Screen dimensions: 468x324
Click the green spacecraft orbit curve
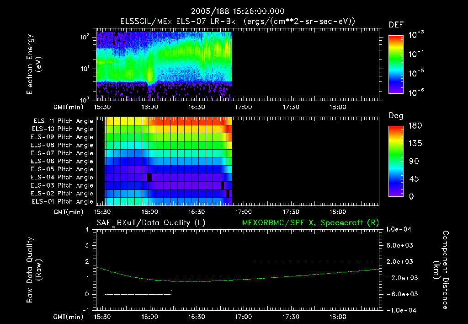coord(238,280)
